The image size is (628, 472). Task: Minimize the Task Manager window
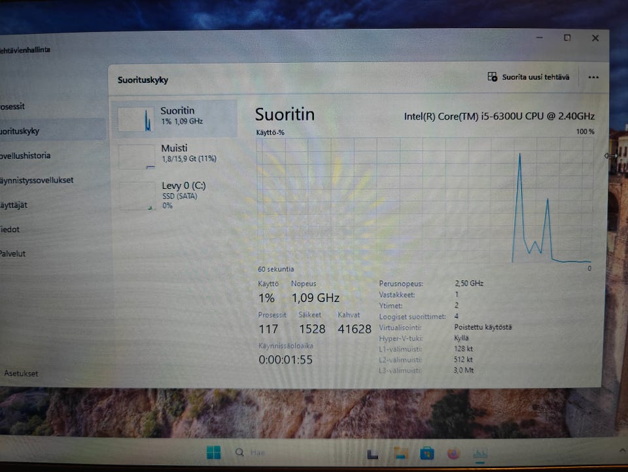540,38
